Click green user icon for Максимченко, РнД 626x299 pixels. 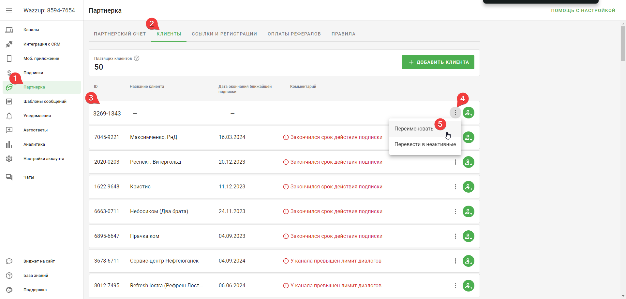pyautogui.click(x=469, y=137)
